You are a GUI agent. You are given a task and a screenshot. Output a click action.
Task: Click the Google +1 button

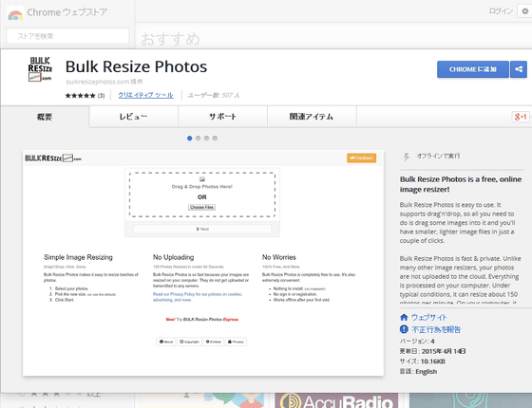(521, 117)
